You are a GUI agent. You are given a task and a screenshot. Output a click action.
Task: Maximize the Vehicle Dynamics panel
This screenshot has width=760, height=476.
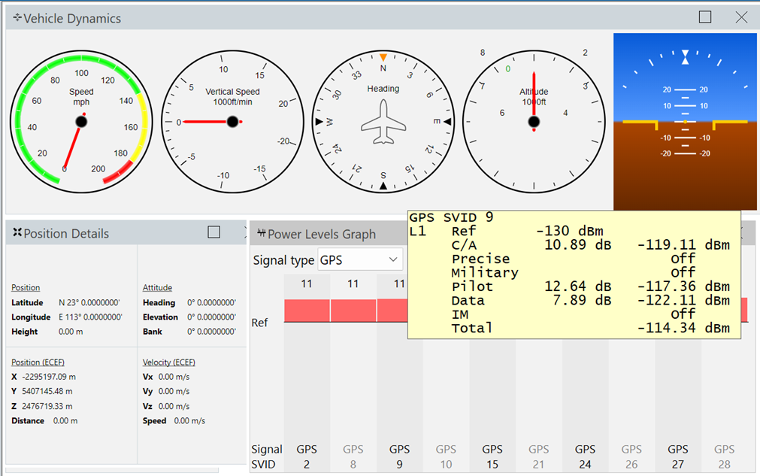705,17
